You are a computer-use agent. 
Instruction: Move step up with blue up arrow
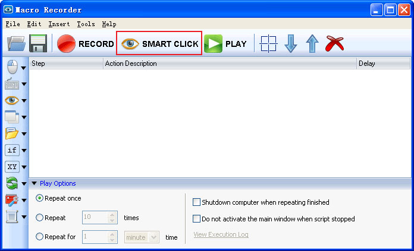click(312, 43)
